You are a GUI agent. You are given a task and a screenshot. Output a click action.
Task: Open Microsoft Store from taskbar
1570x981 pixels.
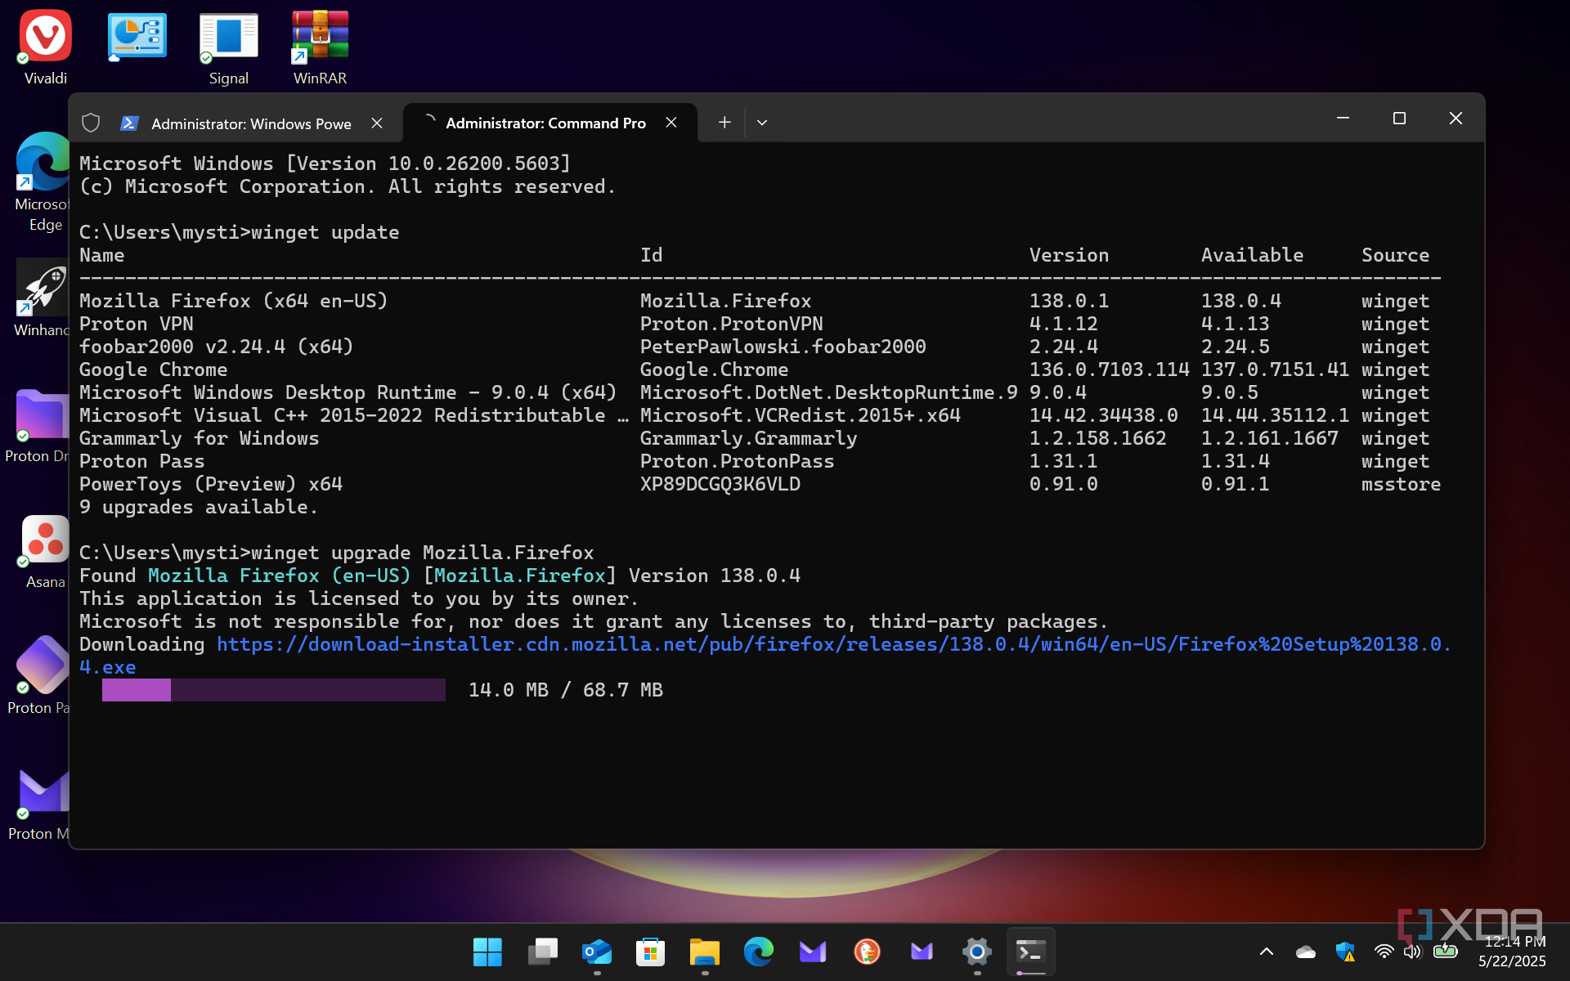pos(650,952)
